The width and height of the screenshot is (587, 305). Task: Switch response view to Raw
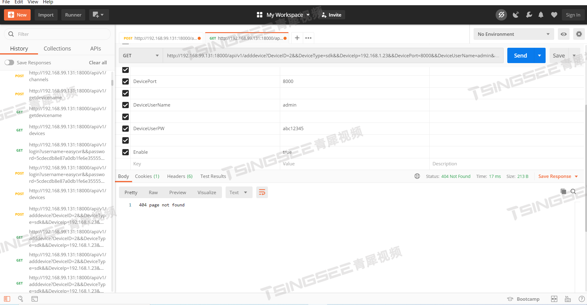click(153, 192)
